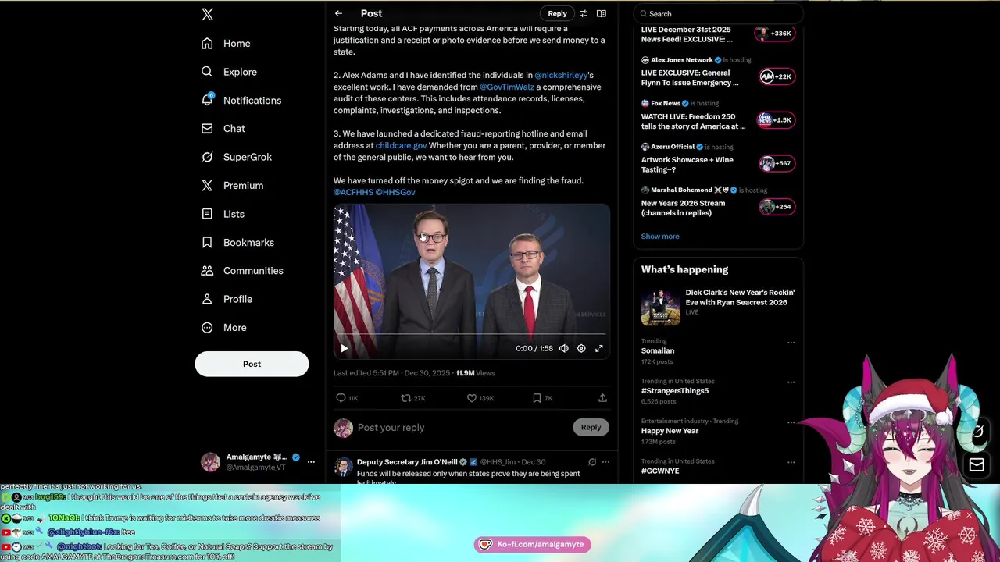Open the @HHSGov mention link
This screenshot has width=1000, height=562.
click(x=395, y=192)
